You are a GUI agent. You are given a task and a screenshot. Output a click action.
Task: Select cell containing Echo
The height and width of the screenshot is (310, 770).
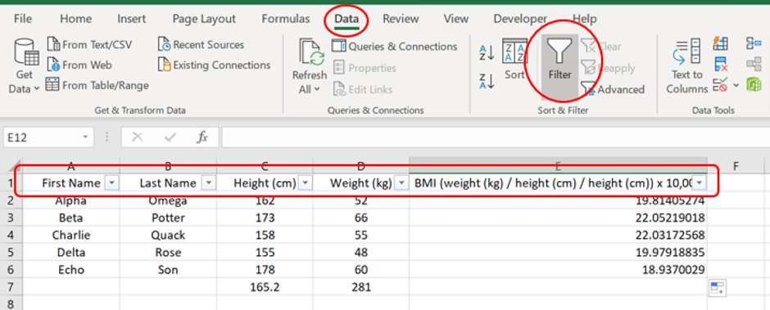pyautogui.click(x=71, y=270)
